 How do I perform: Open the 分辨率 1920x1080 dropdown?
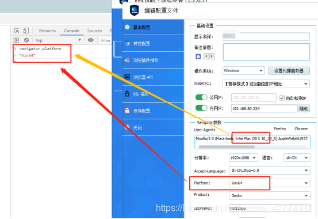[243, 158]
